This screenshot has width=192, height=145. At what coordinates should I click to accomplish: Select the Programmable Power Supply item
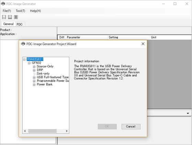click(x=53, y=81)
